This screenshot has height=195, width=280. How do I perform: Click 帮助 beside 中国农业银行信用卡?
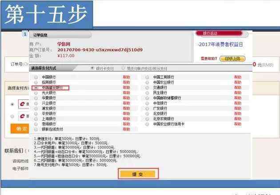(238, 124)
